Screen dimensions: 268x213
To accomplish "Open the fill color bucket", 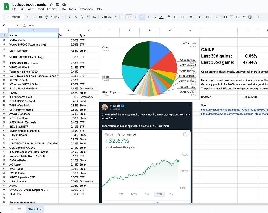I will coord(169,17).
